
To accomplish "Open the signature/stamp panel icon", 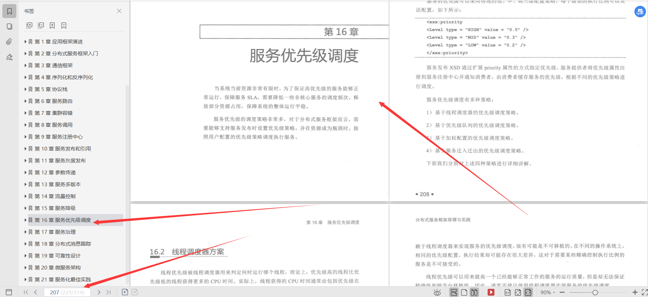I will coord(10,57).
